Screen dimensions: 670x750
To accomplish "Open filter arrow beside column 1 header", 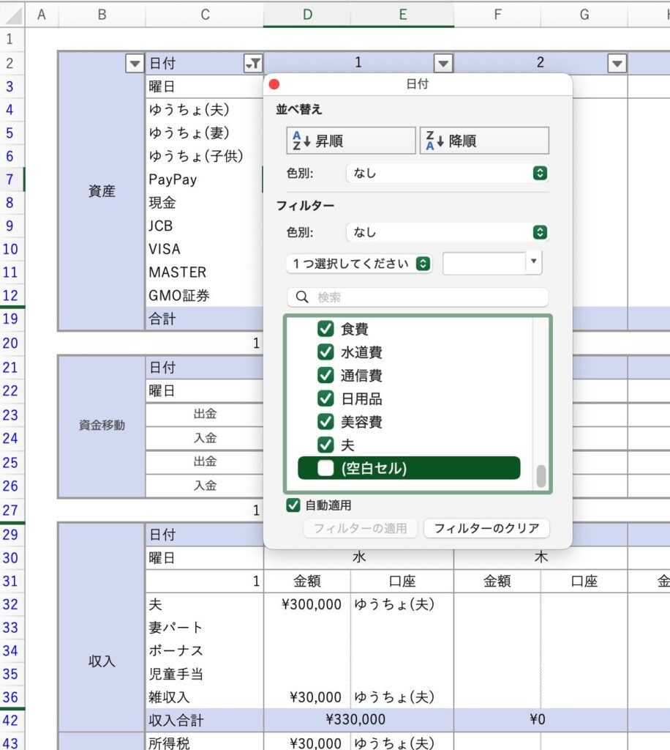I will click(x=443, y=64).
